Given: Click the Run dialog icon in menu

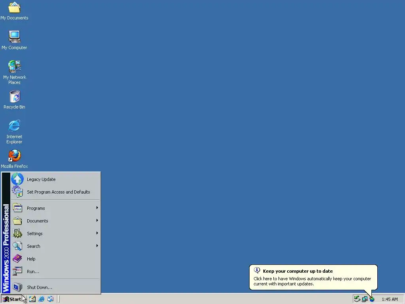Looking at the screenshot, I should pos(17,271).
